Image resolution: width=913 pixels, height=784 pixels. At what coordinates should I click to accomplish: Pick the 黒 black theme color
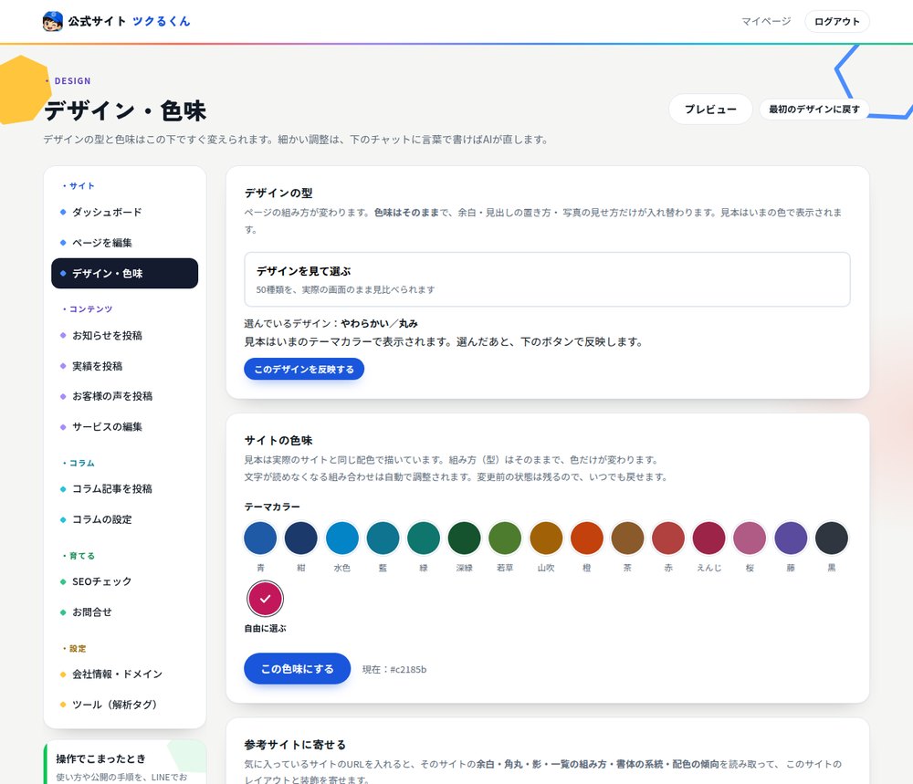click(831, 538)
